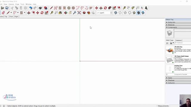Select the Polygon tool

pos(73,8)
